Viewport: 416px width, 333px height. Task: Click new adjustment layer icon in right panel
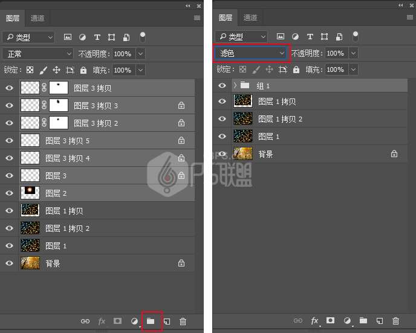pyautogui.click(x=347, y=321)
